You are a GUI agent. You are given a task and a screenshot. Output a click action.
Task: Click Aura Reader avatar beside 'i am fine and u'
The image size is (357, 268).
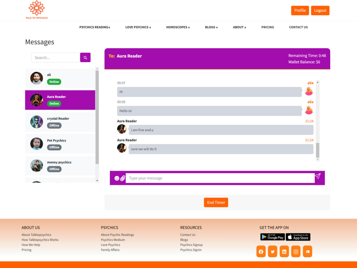[x=122, y=129]
